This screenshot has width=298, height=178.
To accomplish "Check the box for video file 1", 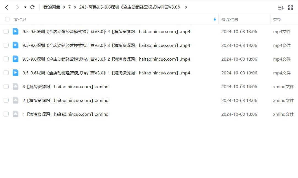I will tap(6, 73).
